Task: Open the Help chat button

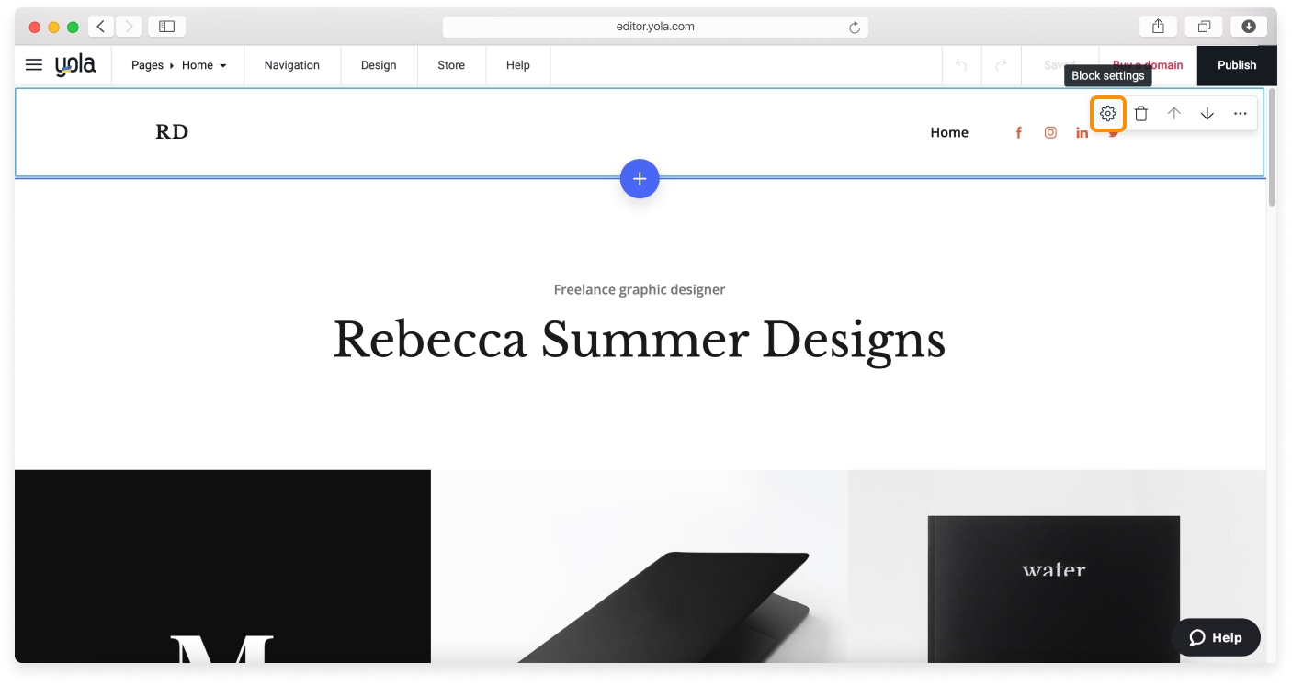Action: (x=1215, y=637)
